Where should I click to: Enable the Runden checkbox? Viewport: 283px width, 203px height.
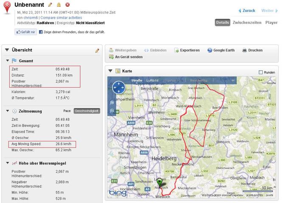[261, 72]
